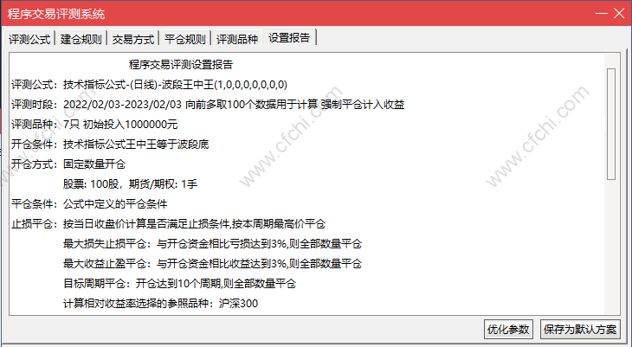Click the empty scrollbar track below the thumb
632x347 pixels.
coord(611,246)
